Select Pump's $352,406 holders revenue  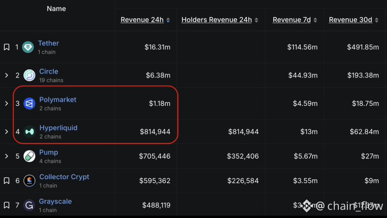click(x=243, y=156)
